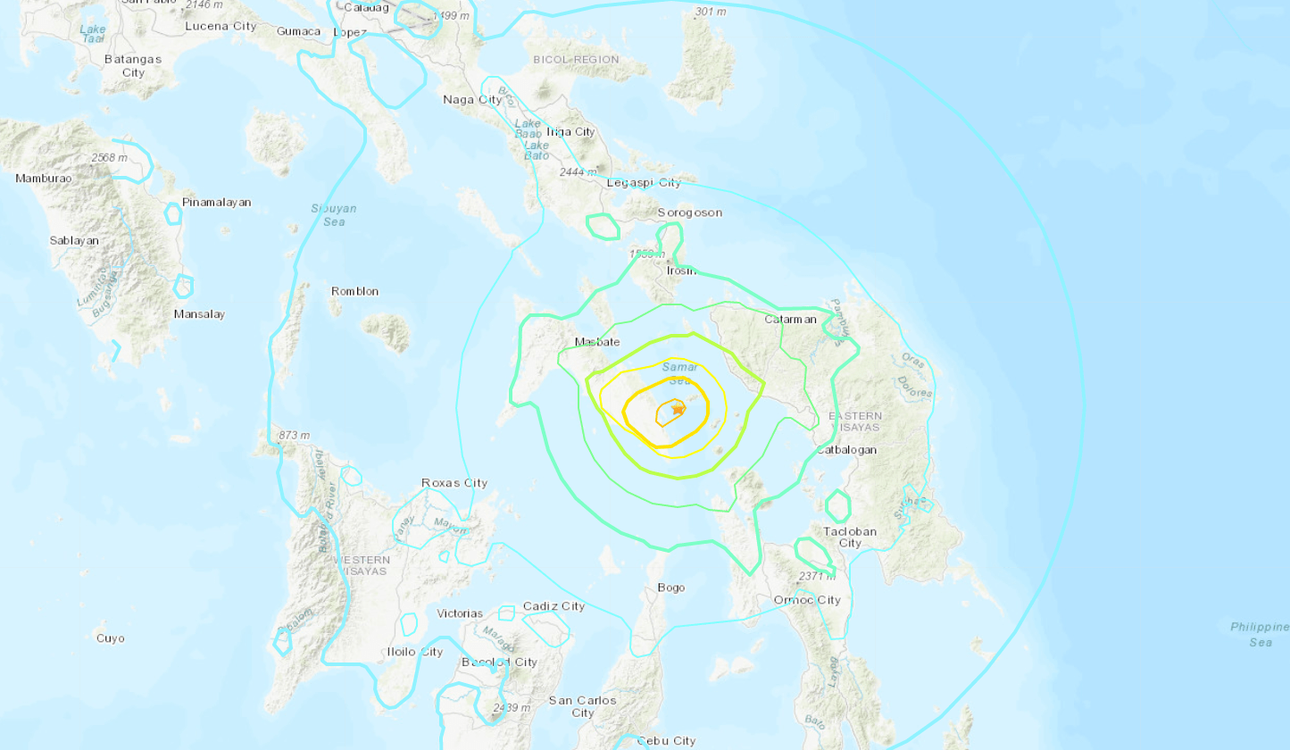Viewport: 1290px width, 750px height.
Task: Click the 2444 m elevation marker
Action: [x=578, y=172]
